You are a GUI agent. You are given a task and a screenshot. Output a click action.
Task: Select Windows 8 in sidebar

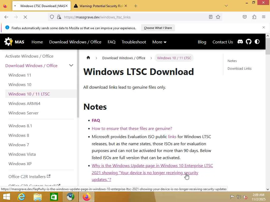[x=19, y=135]
